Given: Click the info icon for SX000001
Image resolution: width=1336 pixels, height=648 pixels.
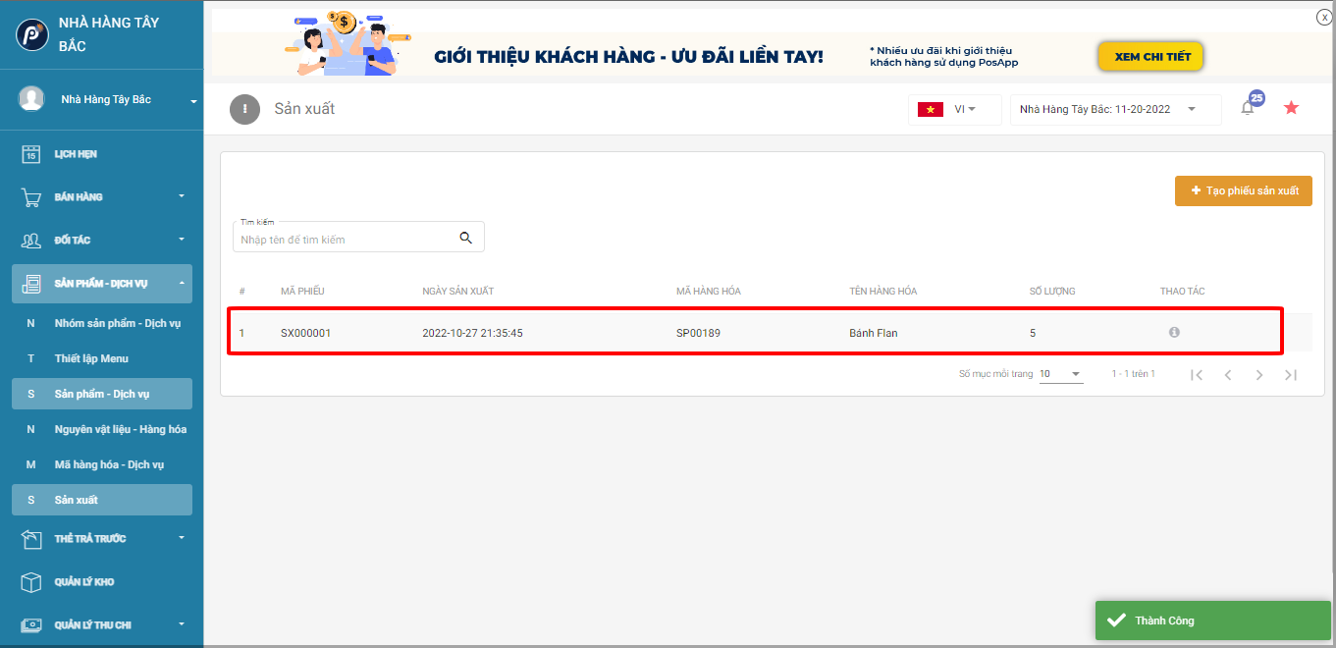Looking at the screenshot, I should [x=1174, y=333].
